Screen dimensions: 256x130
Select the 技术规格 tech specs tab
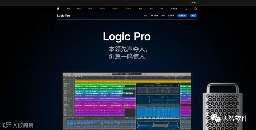(x=171, y=16)
